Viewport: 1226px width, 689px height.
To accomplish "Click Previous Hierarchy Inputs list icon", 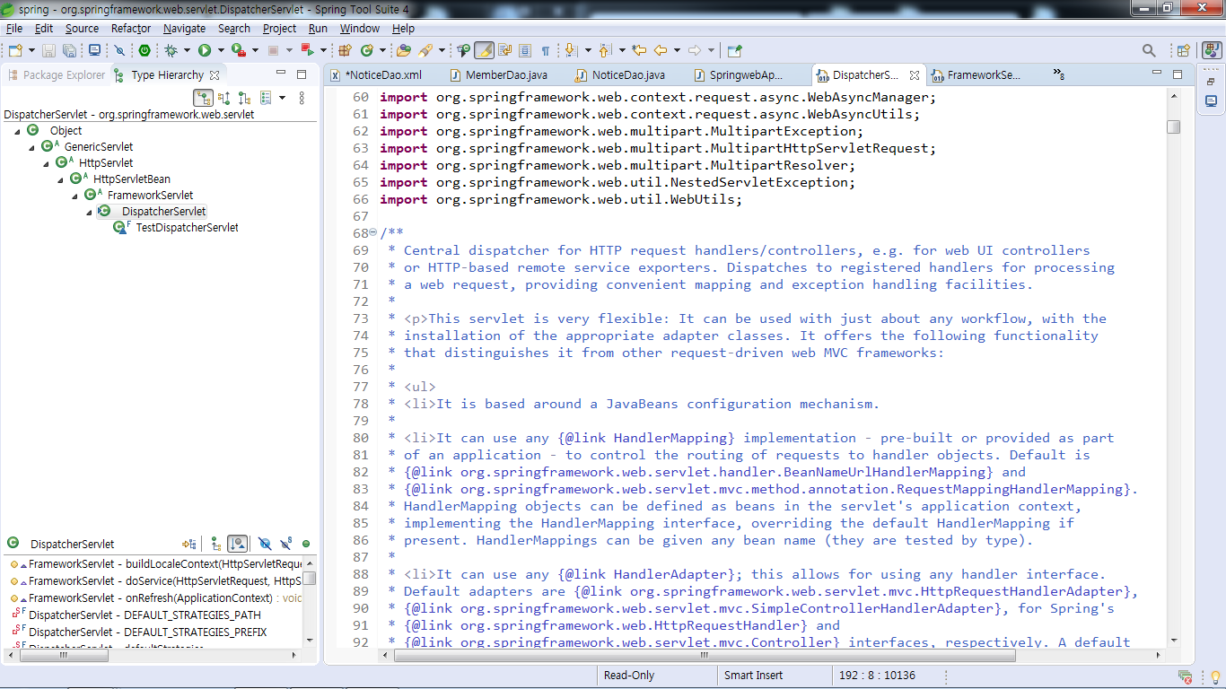I will (266, 98).
